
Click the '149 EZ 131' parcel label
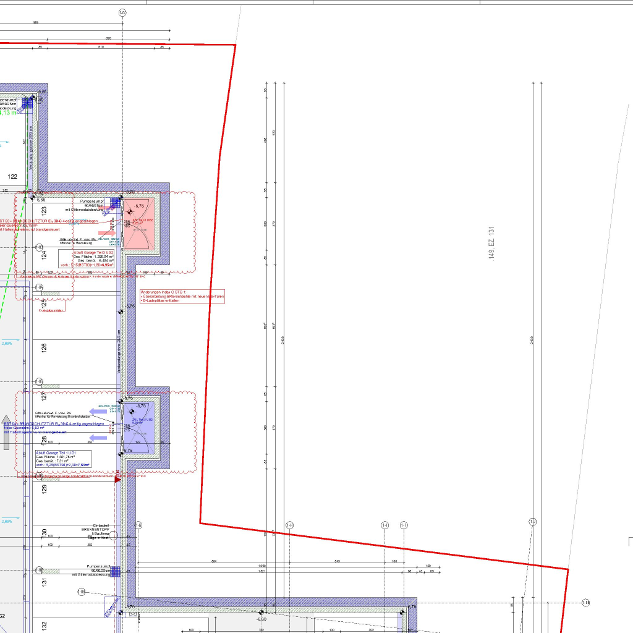pyautogui.click(x=491, y=242)
